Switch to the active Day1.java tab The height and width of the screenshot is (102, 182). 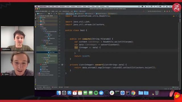point(70,14)
